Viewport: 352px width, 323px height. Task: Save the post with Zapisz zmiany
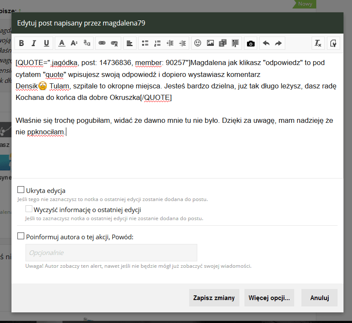pos(214,297)
